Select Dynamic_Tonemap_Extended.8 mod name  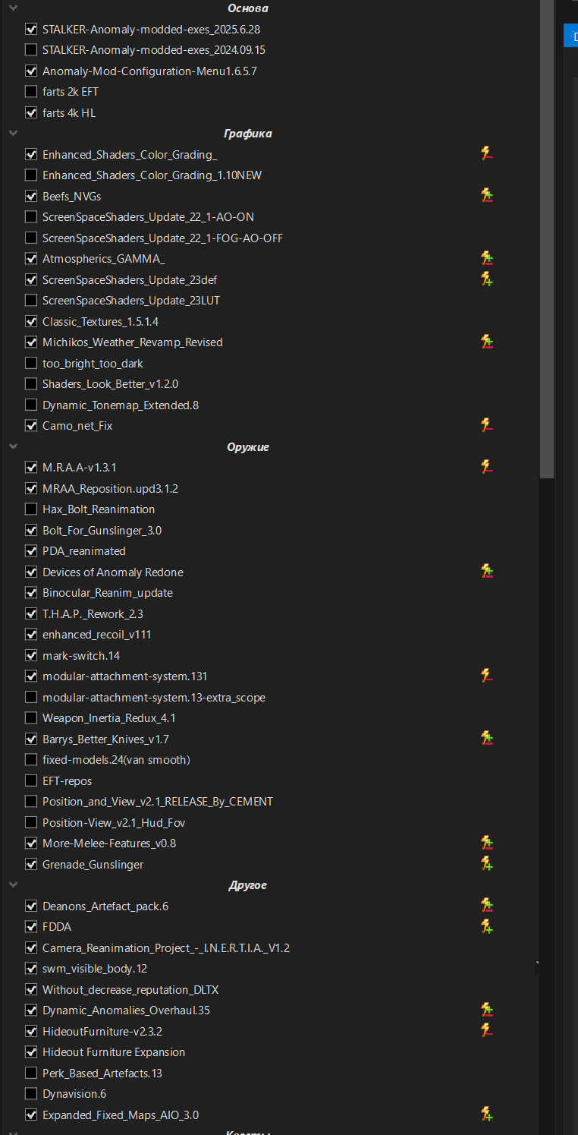point(121,405)
